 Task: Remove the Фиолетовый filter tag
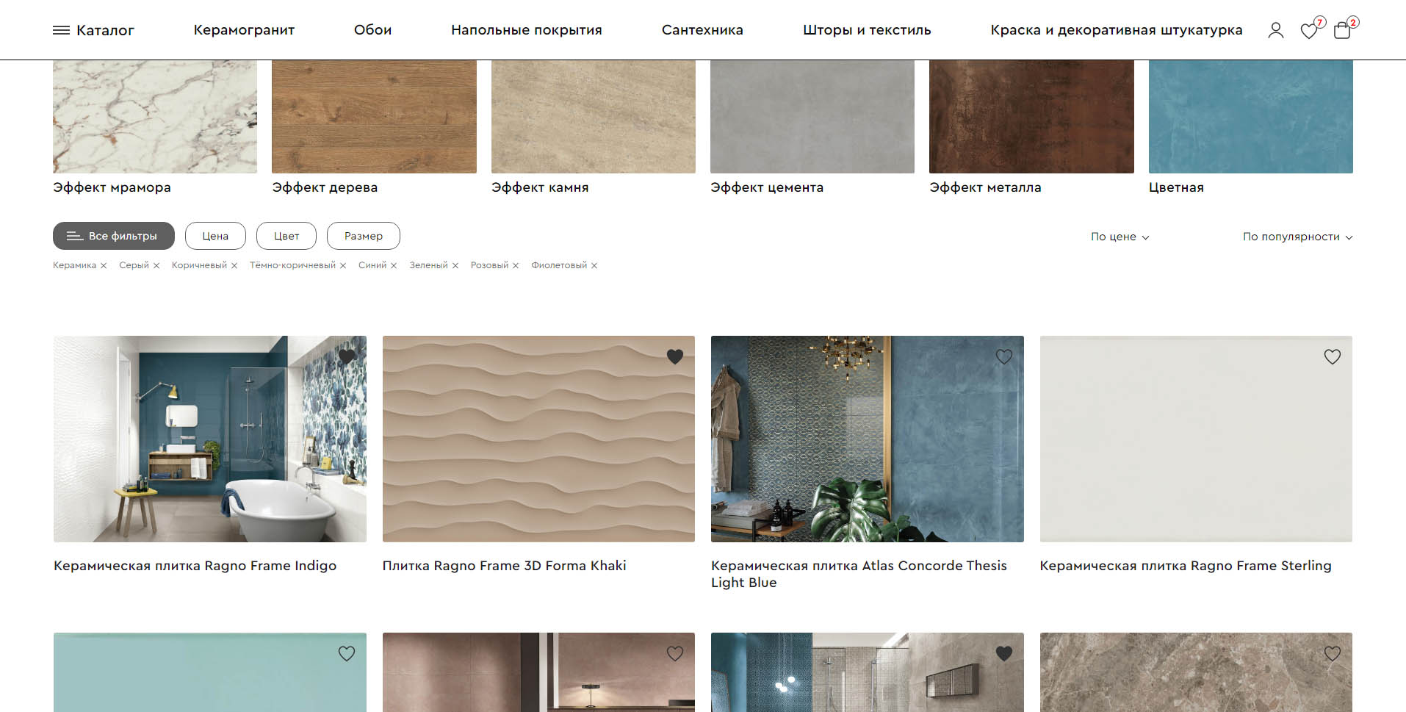594,266
